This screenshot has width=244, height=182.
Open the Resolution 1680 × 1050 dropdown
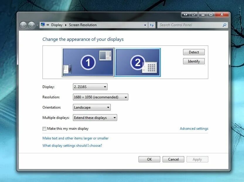click(x=100, y=97)
